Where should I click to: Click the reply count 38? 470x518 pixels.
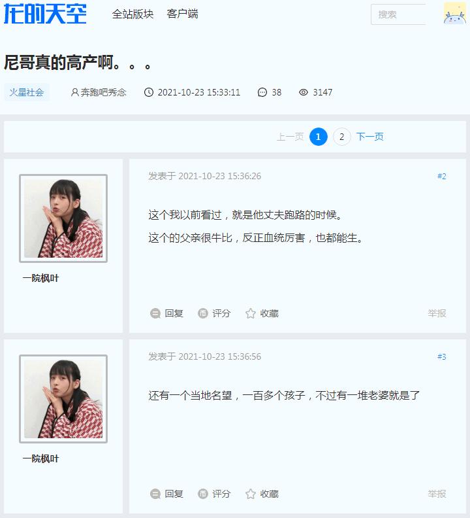276,92
